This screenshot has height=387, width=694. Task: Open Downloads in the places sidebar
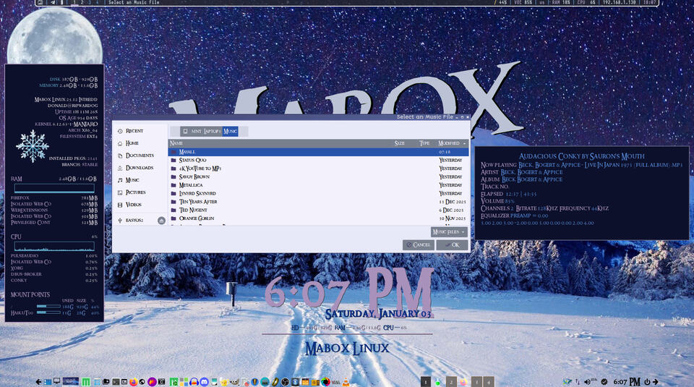pos(139,168)
